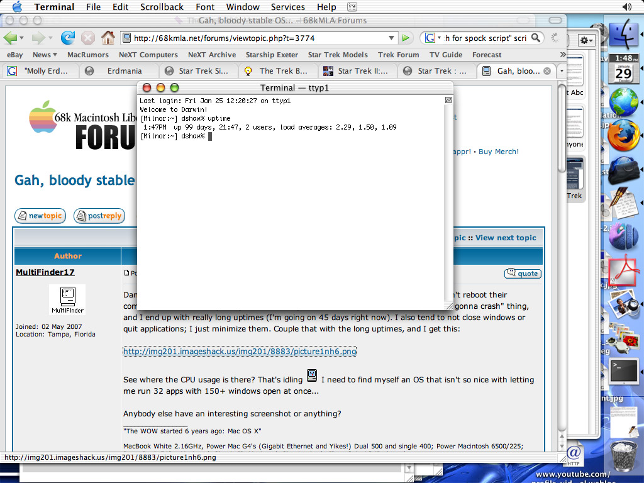Expand the News bookmark folder
Image resolution: width=644 pixels, height=483 pixels.
tap(45, 55)
